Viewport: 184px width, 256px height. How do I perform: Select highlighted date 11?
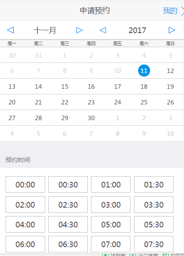click(x=144, y=71)
